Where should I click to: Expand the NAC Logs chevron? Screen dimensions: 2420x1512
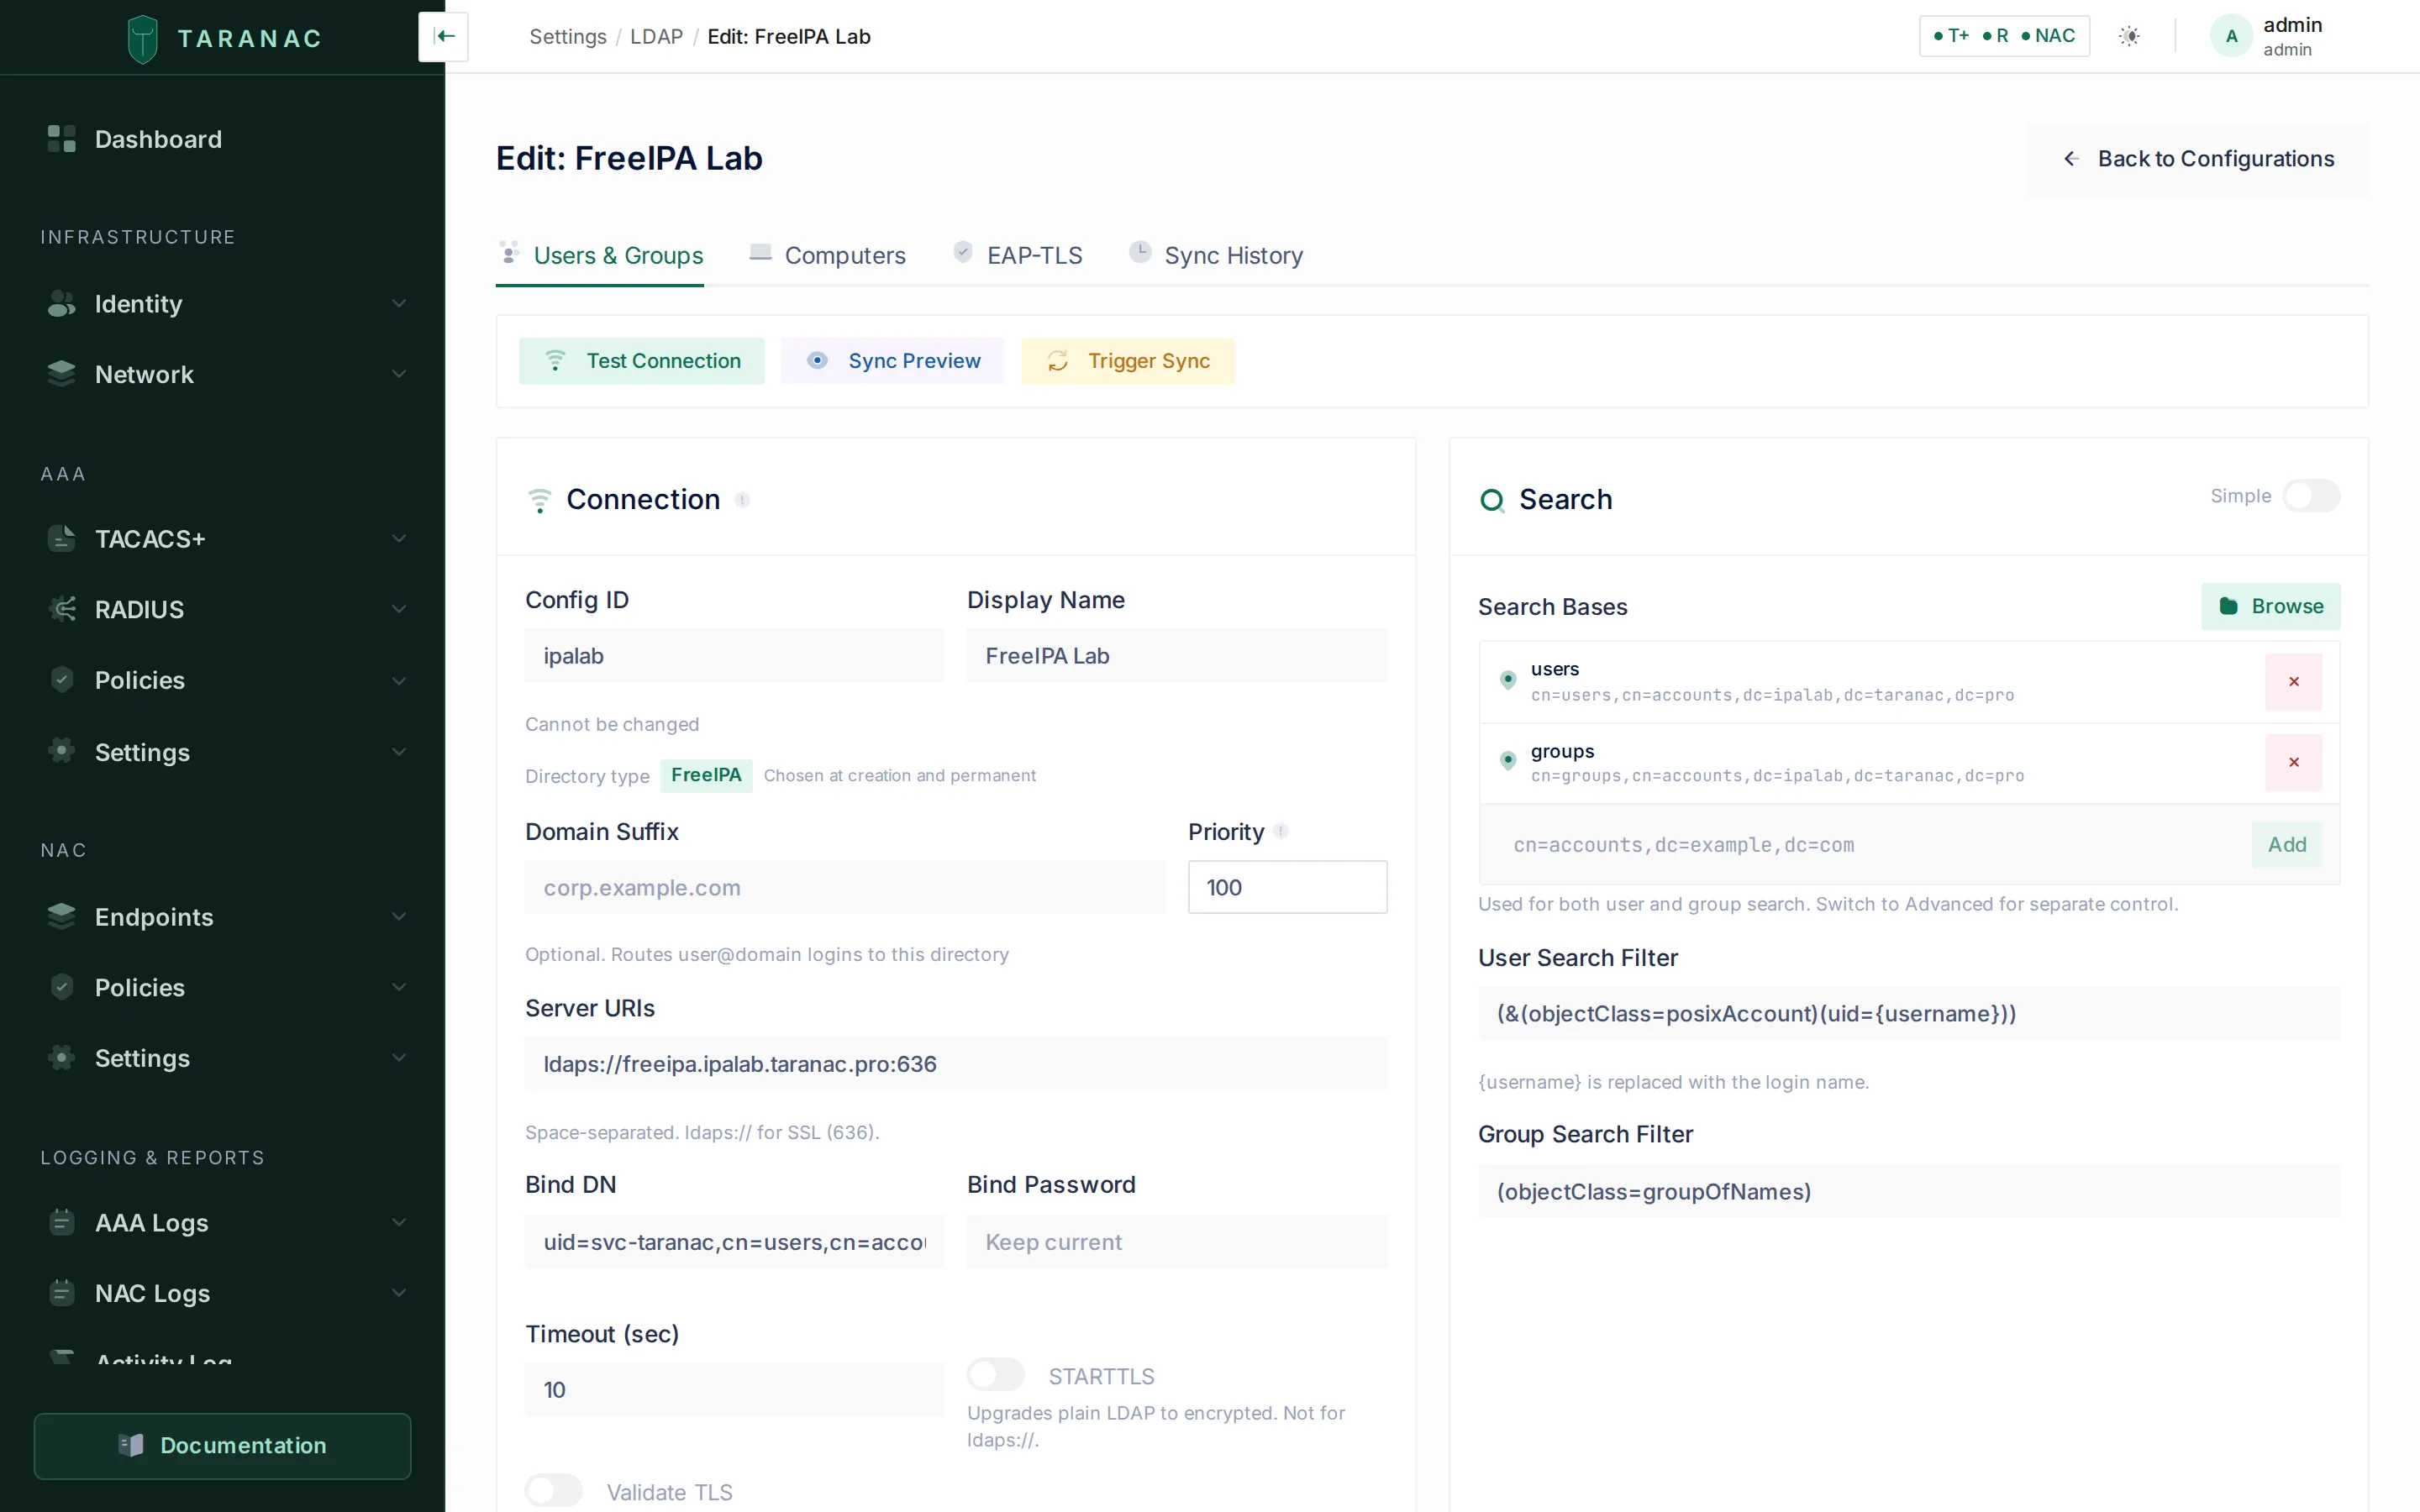pyautogui.click(x=399, y=1293)
